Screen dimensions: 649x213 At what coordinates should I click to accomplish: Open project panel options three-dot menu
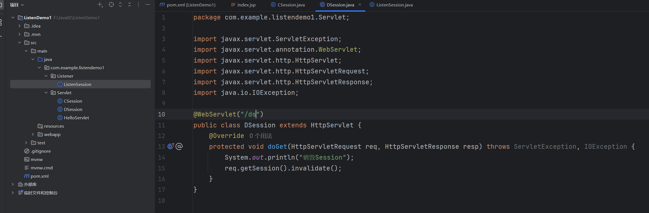point(138,4)
